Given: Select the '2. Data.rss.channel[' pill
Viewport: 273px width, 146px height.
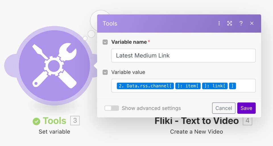Looking at the screenshot, I should 145,86.
